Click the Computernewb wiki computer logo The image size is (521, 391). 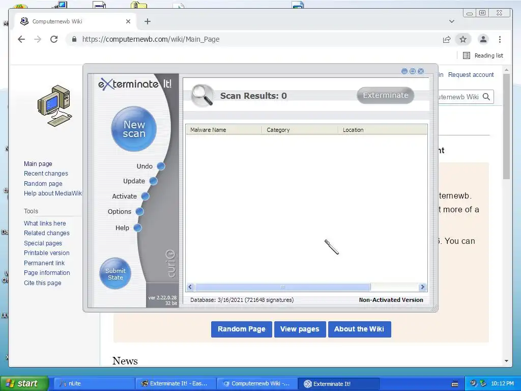tap(54, 106)
